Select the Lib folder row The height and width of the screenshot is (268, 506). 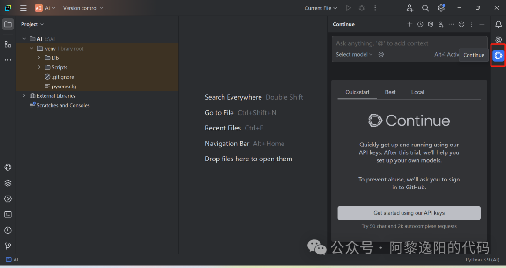(x=97, y=58)
